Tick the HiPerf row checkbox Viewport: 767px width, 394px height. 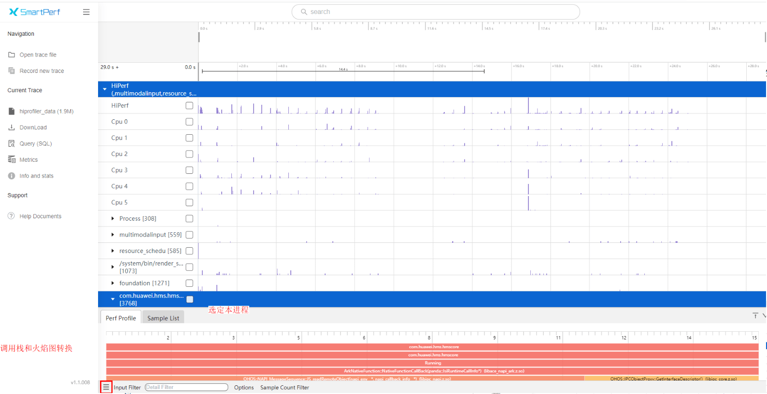[189, 105]
